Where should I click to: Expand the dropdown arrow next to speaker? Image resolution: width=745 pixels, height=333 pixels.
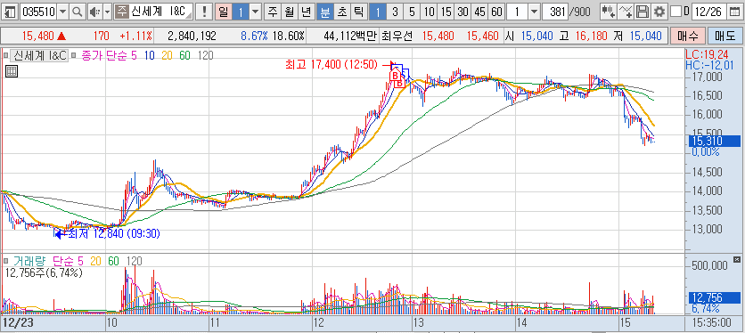(107, 12)
